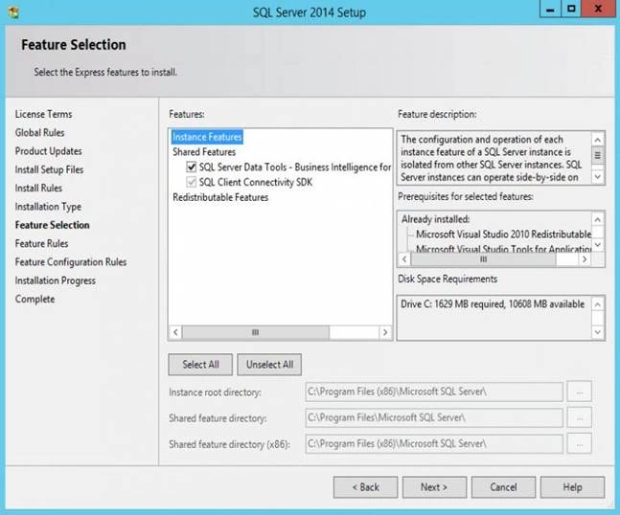Image resolution: width=620 pixels, height=515 pixels.
Task: Proceed with the Next button
Action: (x=434, y=487)
